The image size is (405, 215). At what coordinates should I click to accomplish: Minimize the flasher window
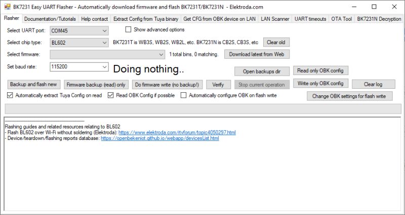coord(354,7)
